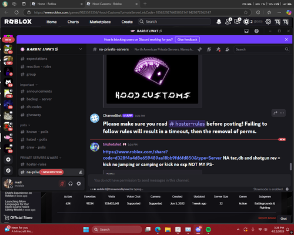
Task: Click the 1 NEW MENTION pill
Action: (52, 172)
